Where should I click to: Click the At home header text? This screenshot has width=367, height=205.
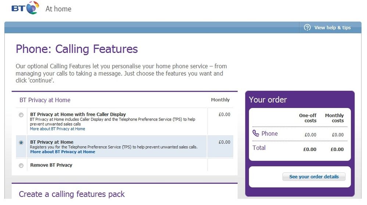(x=58, y=9)
